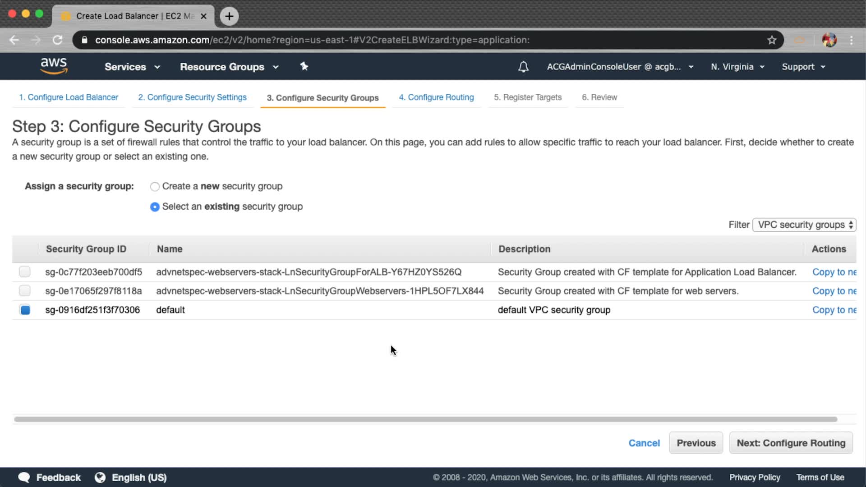Click the globe language icon

(x=100, y=478)
